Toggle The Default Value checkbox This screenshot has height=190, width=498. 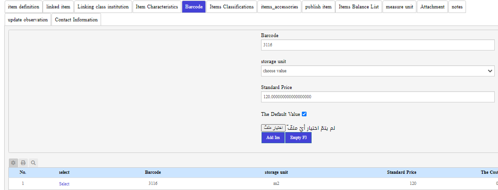pyautogui.click(x=304, y=114)
